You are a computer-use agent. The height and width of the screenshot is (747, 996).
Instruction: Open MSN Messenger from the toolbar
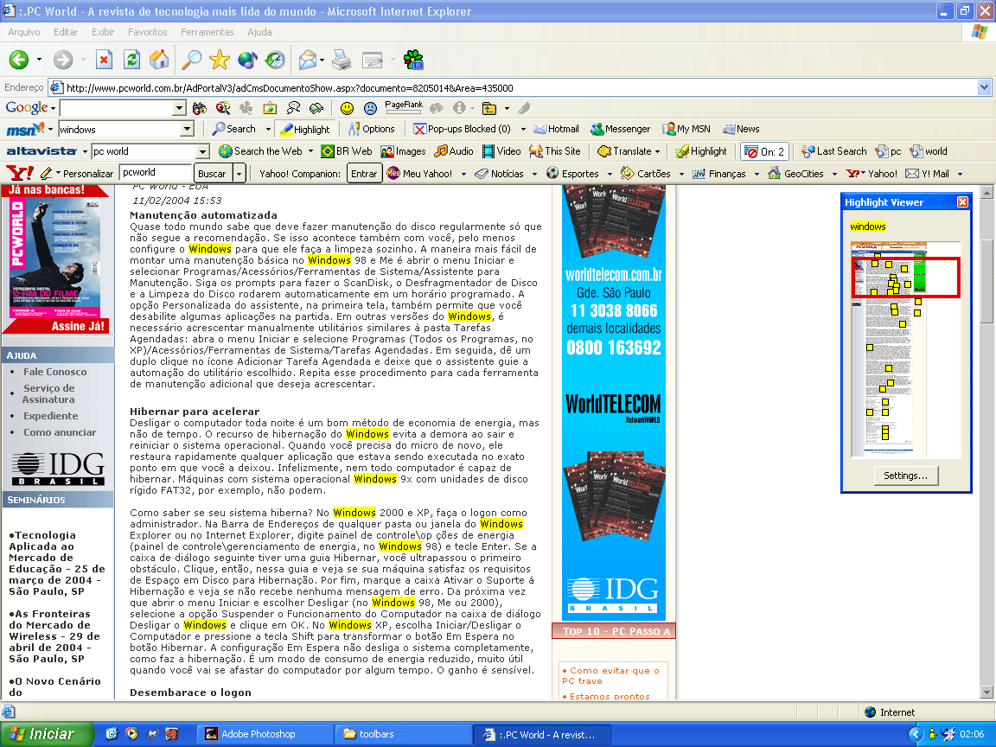(x=621, y=129)
